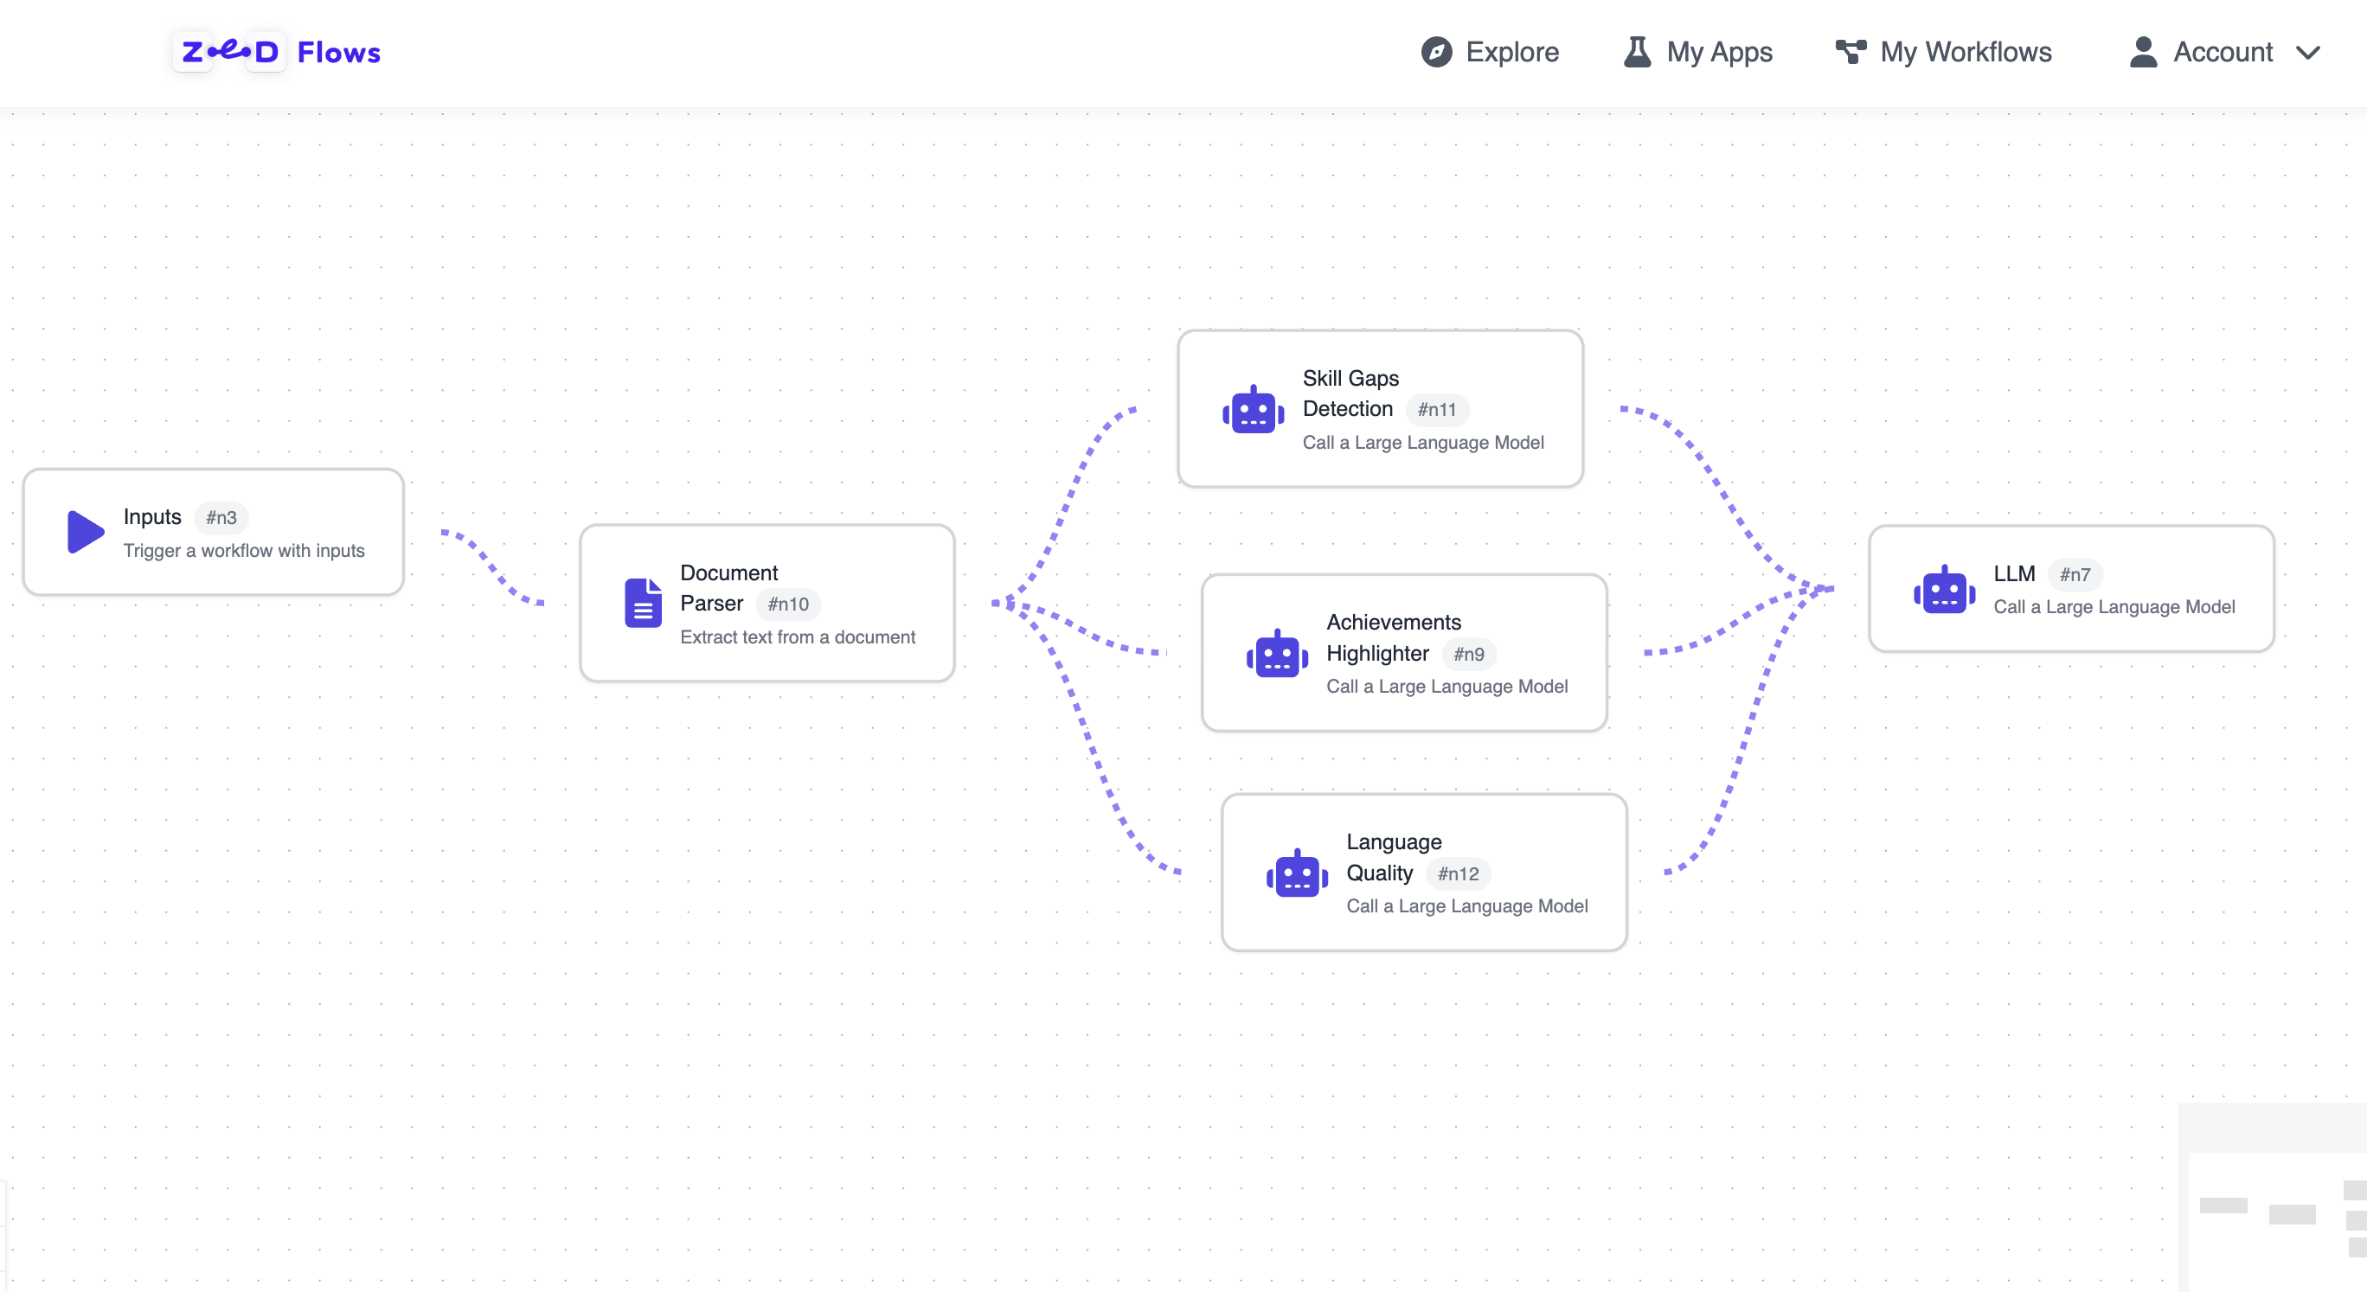Viewport: 2367px width, 1292px height.
Task: Click the Inputs node play icon
Action: tap(86, 533)
